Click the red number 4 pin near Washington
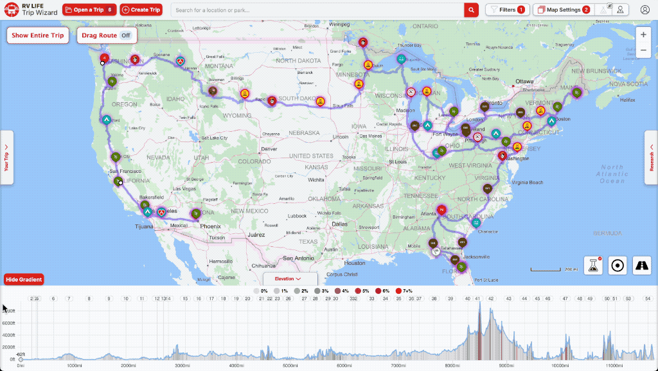The width and height of the screenshot is (658, 371). 105,59
